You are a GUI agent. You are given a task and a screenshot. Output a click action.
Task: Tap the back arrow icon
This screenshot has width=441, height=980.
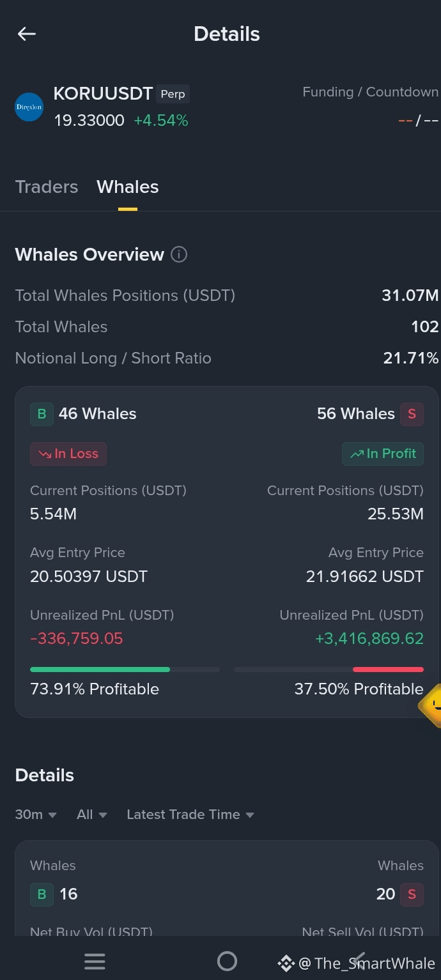click(27, 34)
